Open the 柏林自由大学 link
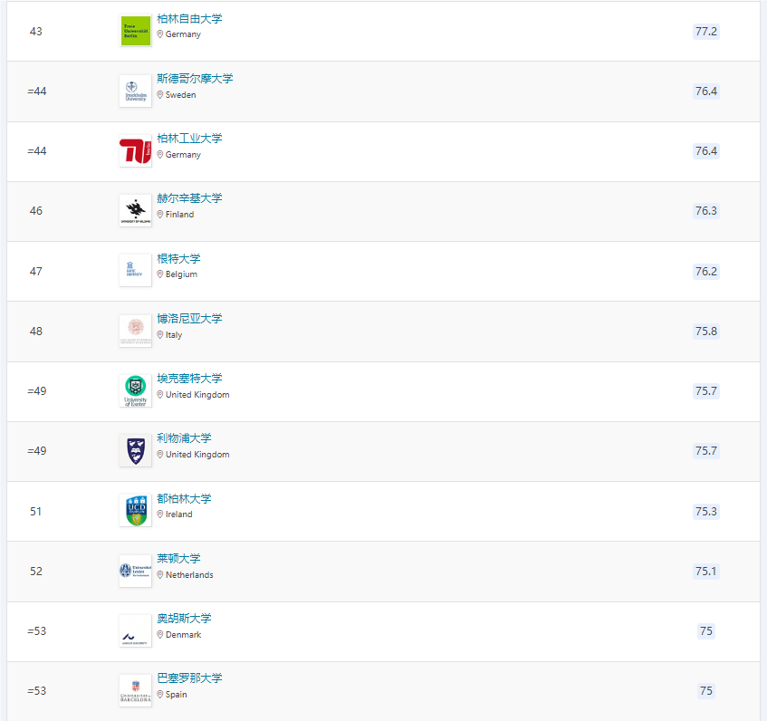Viewport: 767px width, 721px height. pos(189,19)
